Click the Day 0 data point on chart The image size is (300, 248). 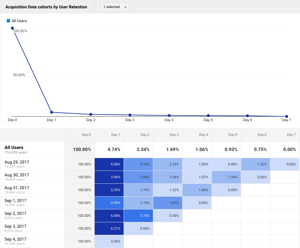click(12, 28)
